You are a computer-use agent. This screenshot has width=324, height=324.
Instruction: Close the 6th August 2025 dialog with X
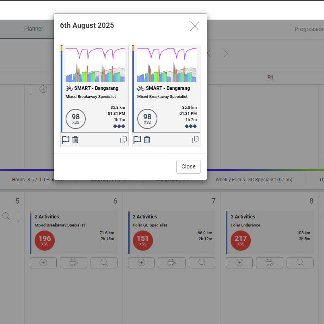(x=195, y=26)
